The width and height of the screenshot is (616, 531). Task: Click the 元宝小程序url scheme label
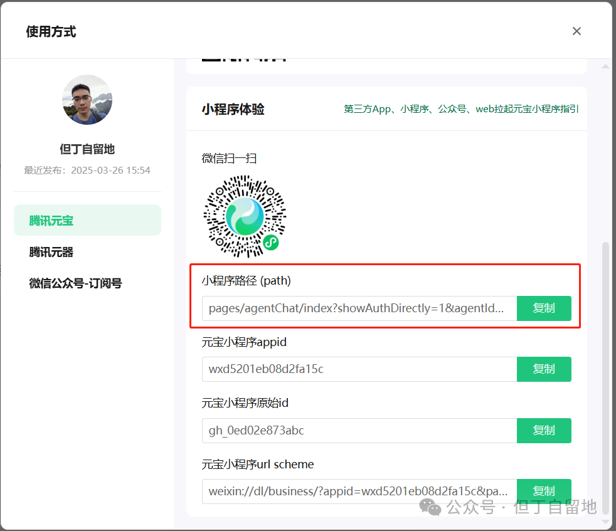[x=258, y=464]
